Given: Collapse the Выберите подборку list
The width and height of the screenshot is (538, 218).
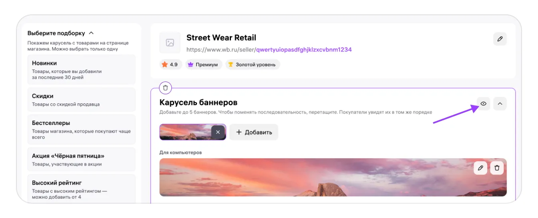Looking at the screenshot, I should pos(91,33).
